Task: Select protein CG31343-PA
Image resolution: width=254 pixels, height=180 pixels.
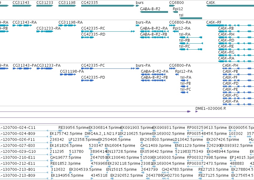Action: [x=22, y=68]
